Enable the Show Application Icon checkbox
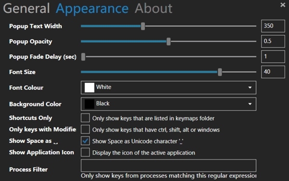Screen dimensions: 289x181 [85, 152]
